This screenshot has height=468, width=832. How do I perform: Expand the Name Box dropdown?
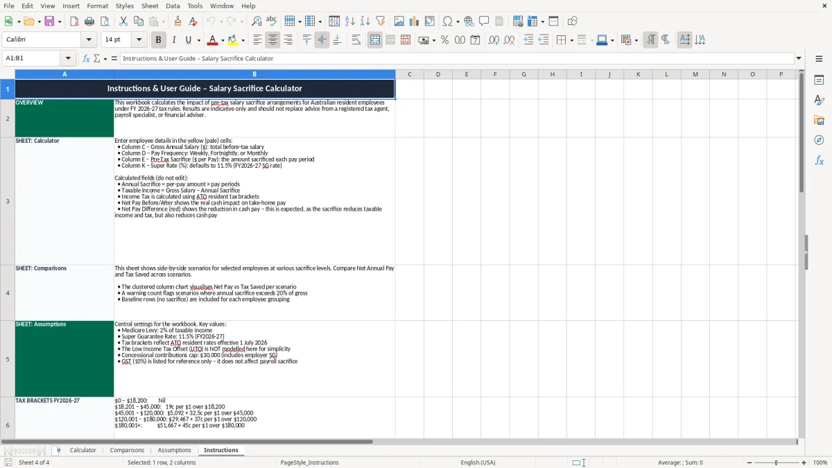(x=68, y=58)
